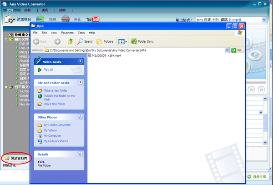This screenshot has width=273, height=185.
Task: Go Back in the MP4 Explorer window
Action: (40, 41)
